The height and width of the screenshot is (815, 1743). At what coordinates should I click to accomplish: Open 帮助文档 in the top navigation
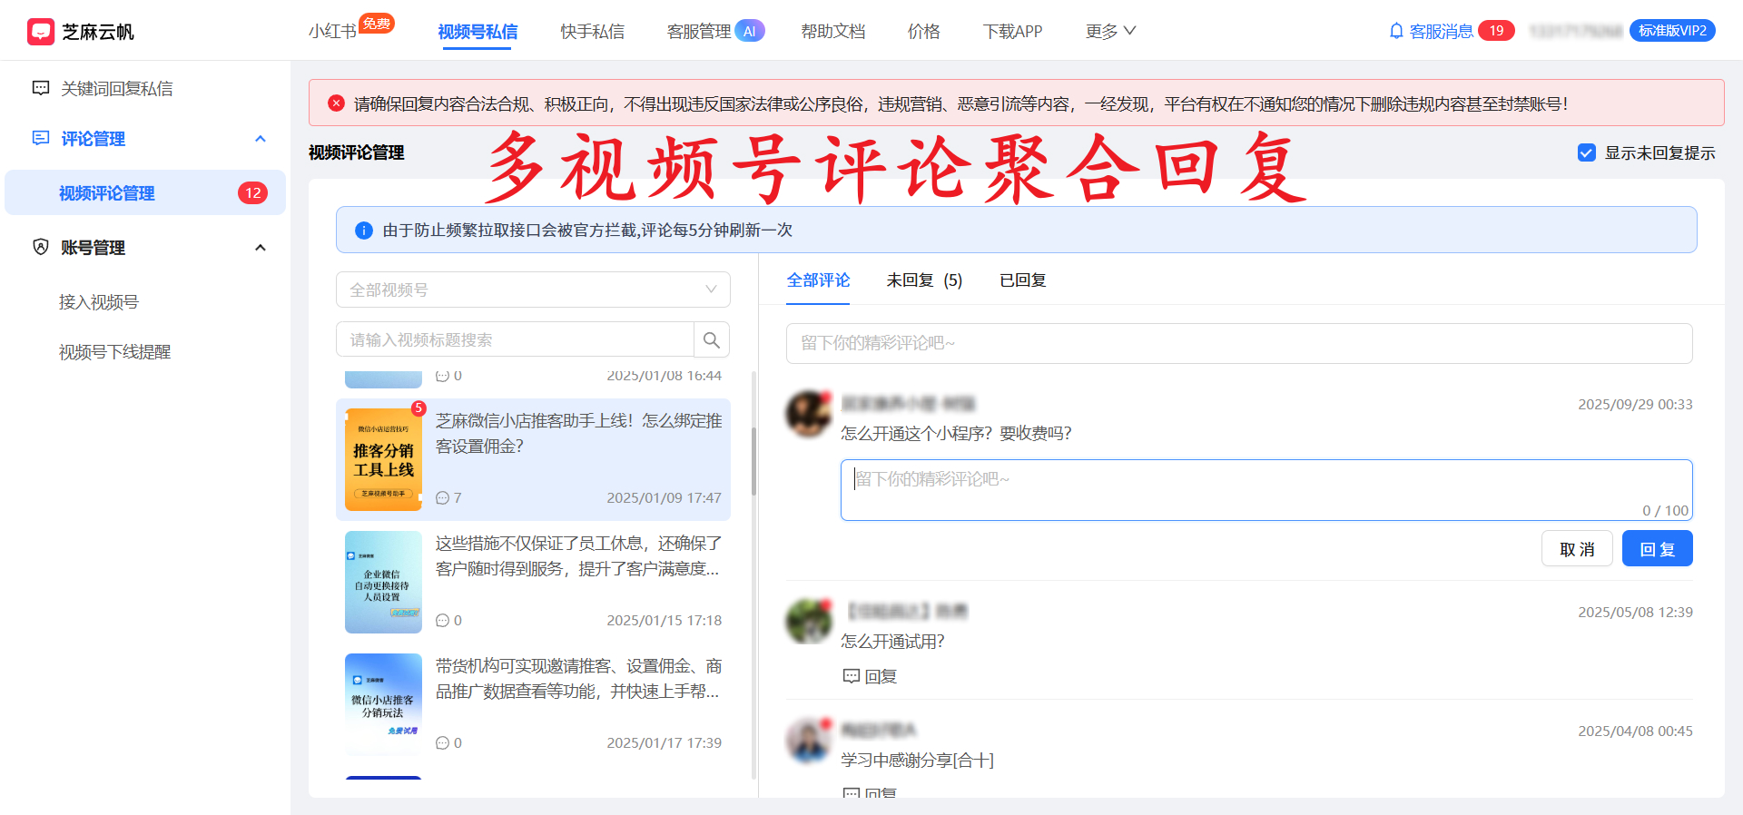pos(833,32)
